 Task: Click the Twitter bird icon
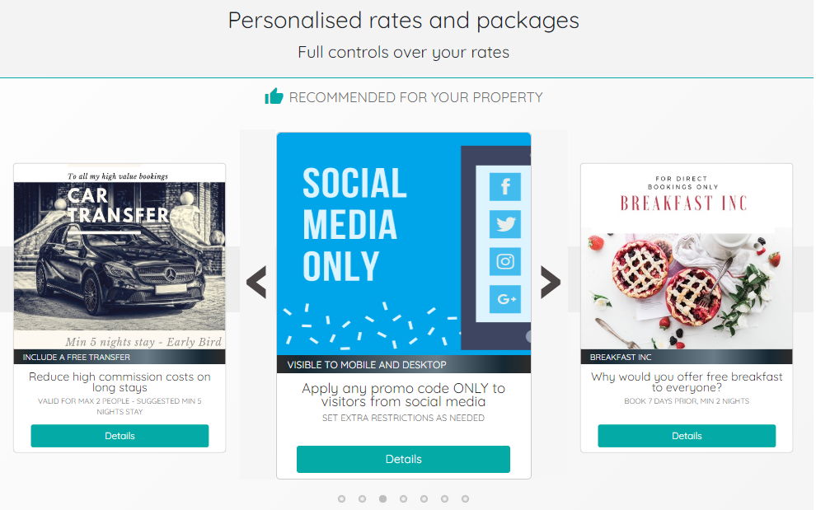point(504,224)
